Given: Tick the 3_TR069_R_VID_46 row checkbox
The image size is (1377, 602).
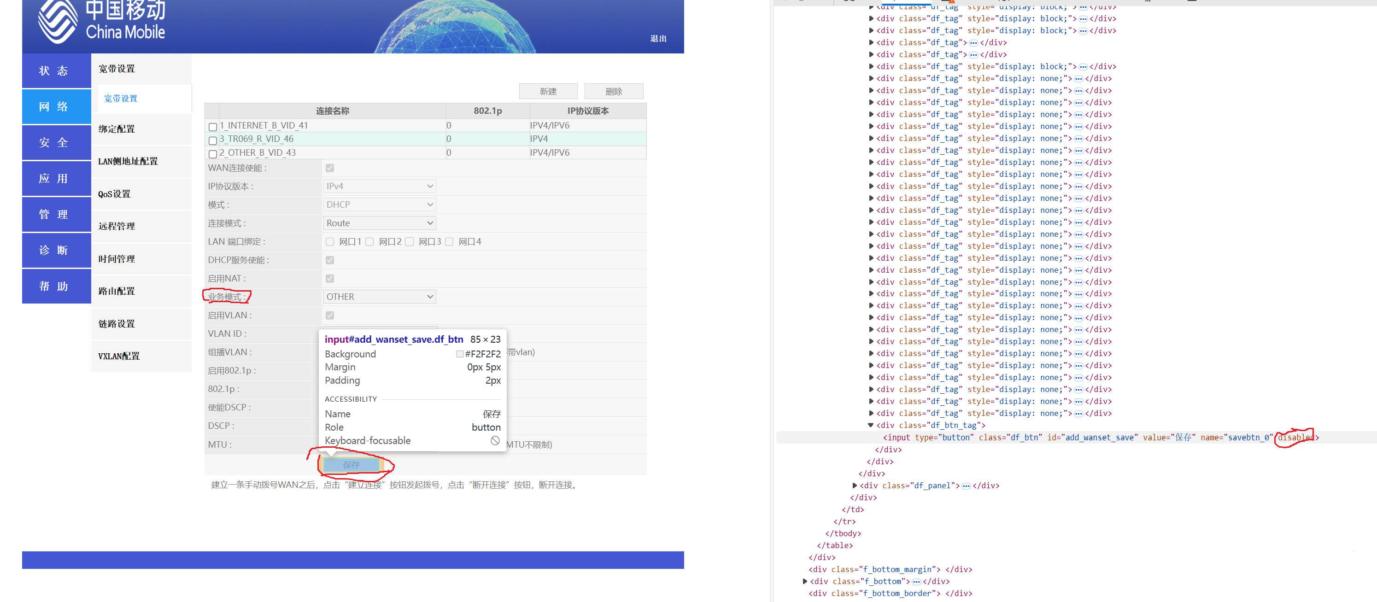Looking at the screenshot, I should 213,140.
